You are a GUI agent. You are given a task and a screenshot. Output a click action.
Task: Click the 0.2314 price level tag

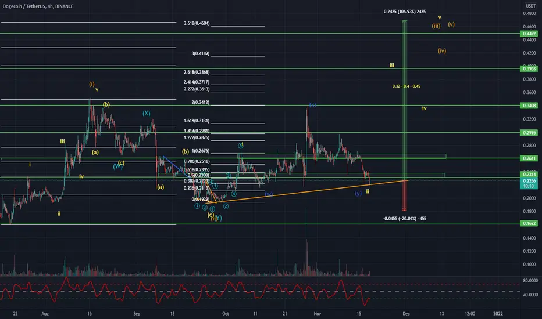(529, 175)
